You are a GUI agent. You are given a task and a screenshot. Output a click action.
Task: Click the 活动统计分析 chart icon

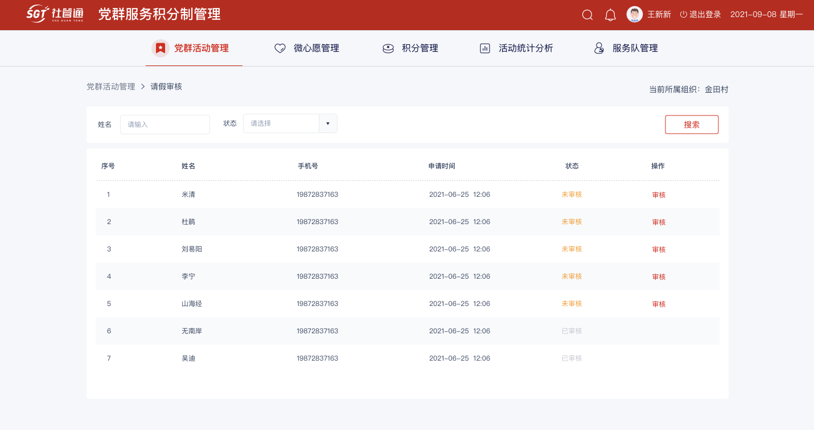pos(485,48)
